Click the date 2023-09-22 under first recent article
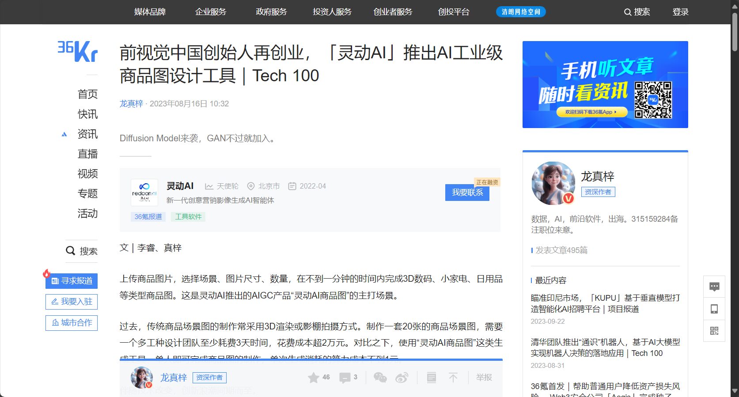Image resolution: width=739 pixels, height=397 pixels. click(x=548, y=321)
